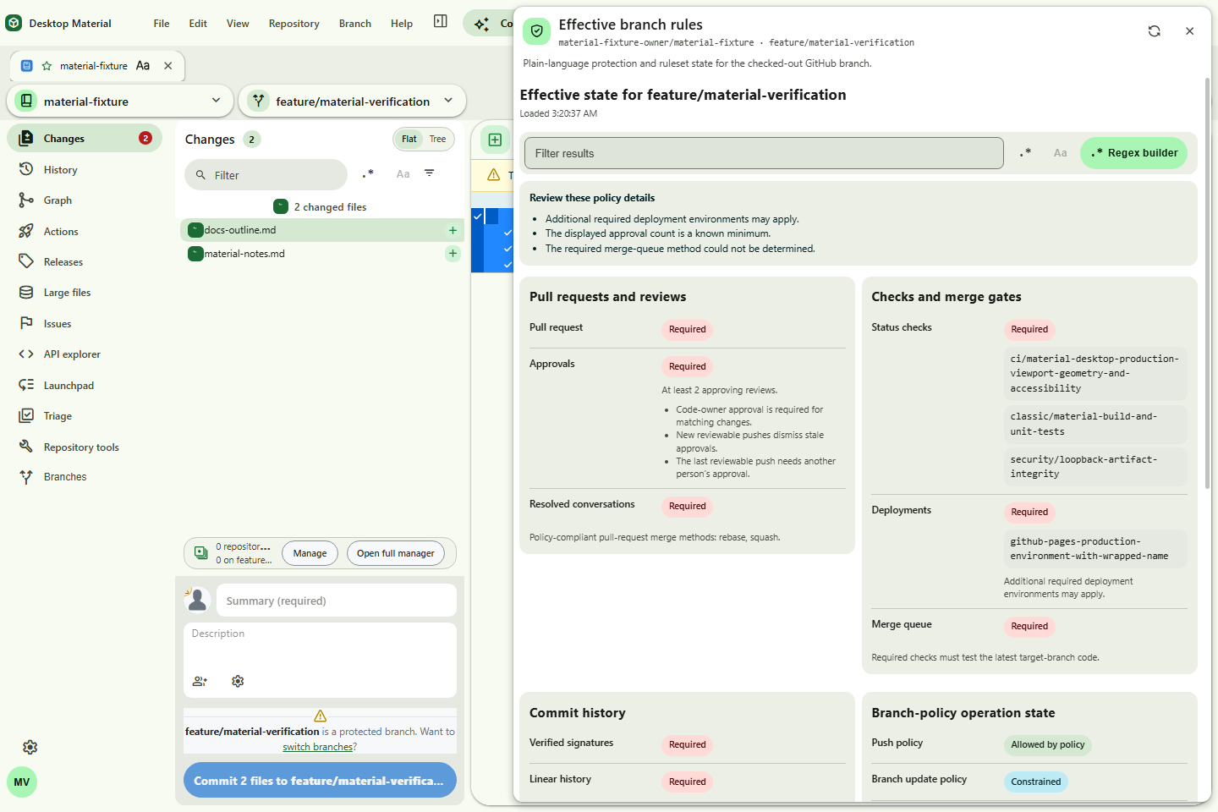Close the Effective branch rules panel
This screenshot has width=1218, height=812.
click(1189, 31)
